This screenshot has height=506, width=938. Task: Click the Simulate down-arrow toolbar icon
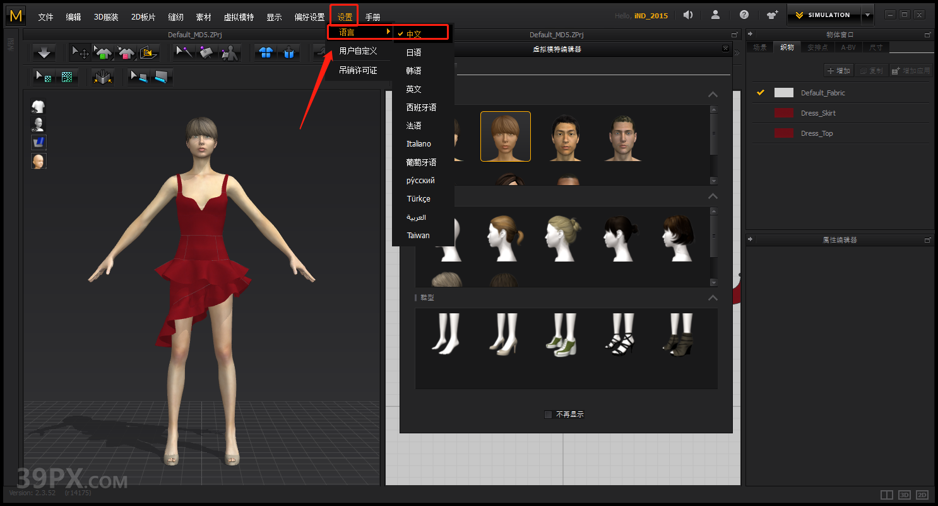[x=44, y=52]
